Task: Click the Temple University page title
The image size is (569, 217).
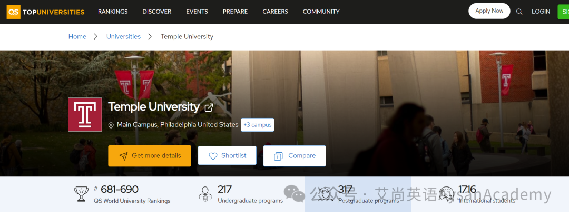Action: tap(154, 107)
